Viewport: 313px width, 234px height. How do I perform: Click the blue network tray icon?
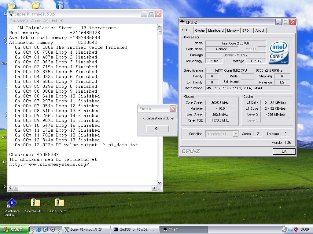pyautogui.click(x=290, y=230)
